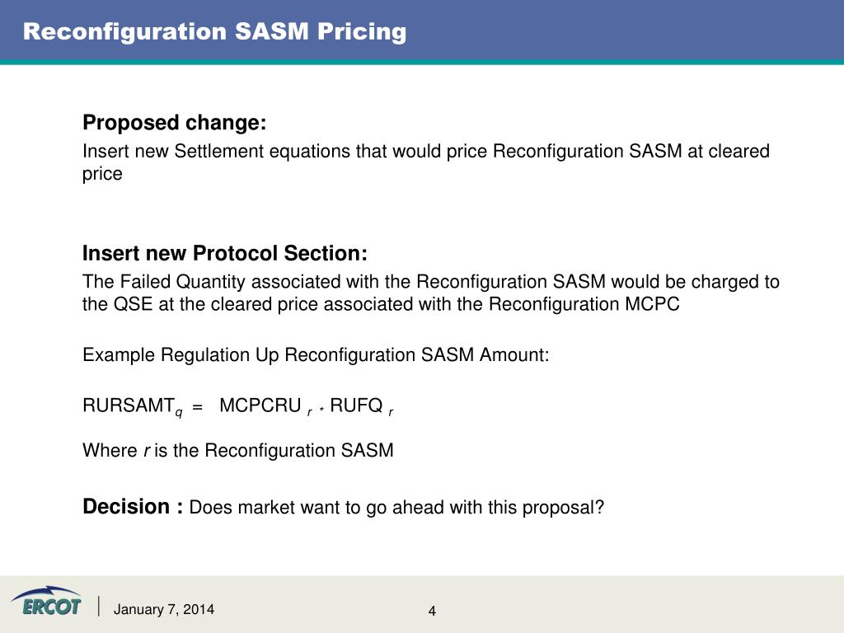Viewport: 844px width, 633px height.
Task: Click the vertical divider next to ERCOT logo
Action: pyautogui.click(x=99, y=606)
